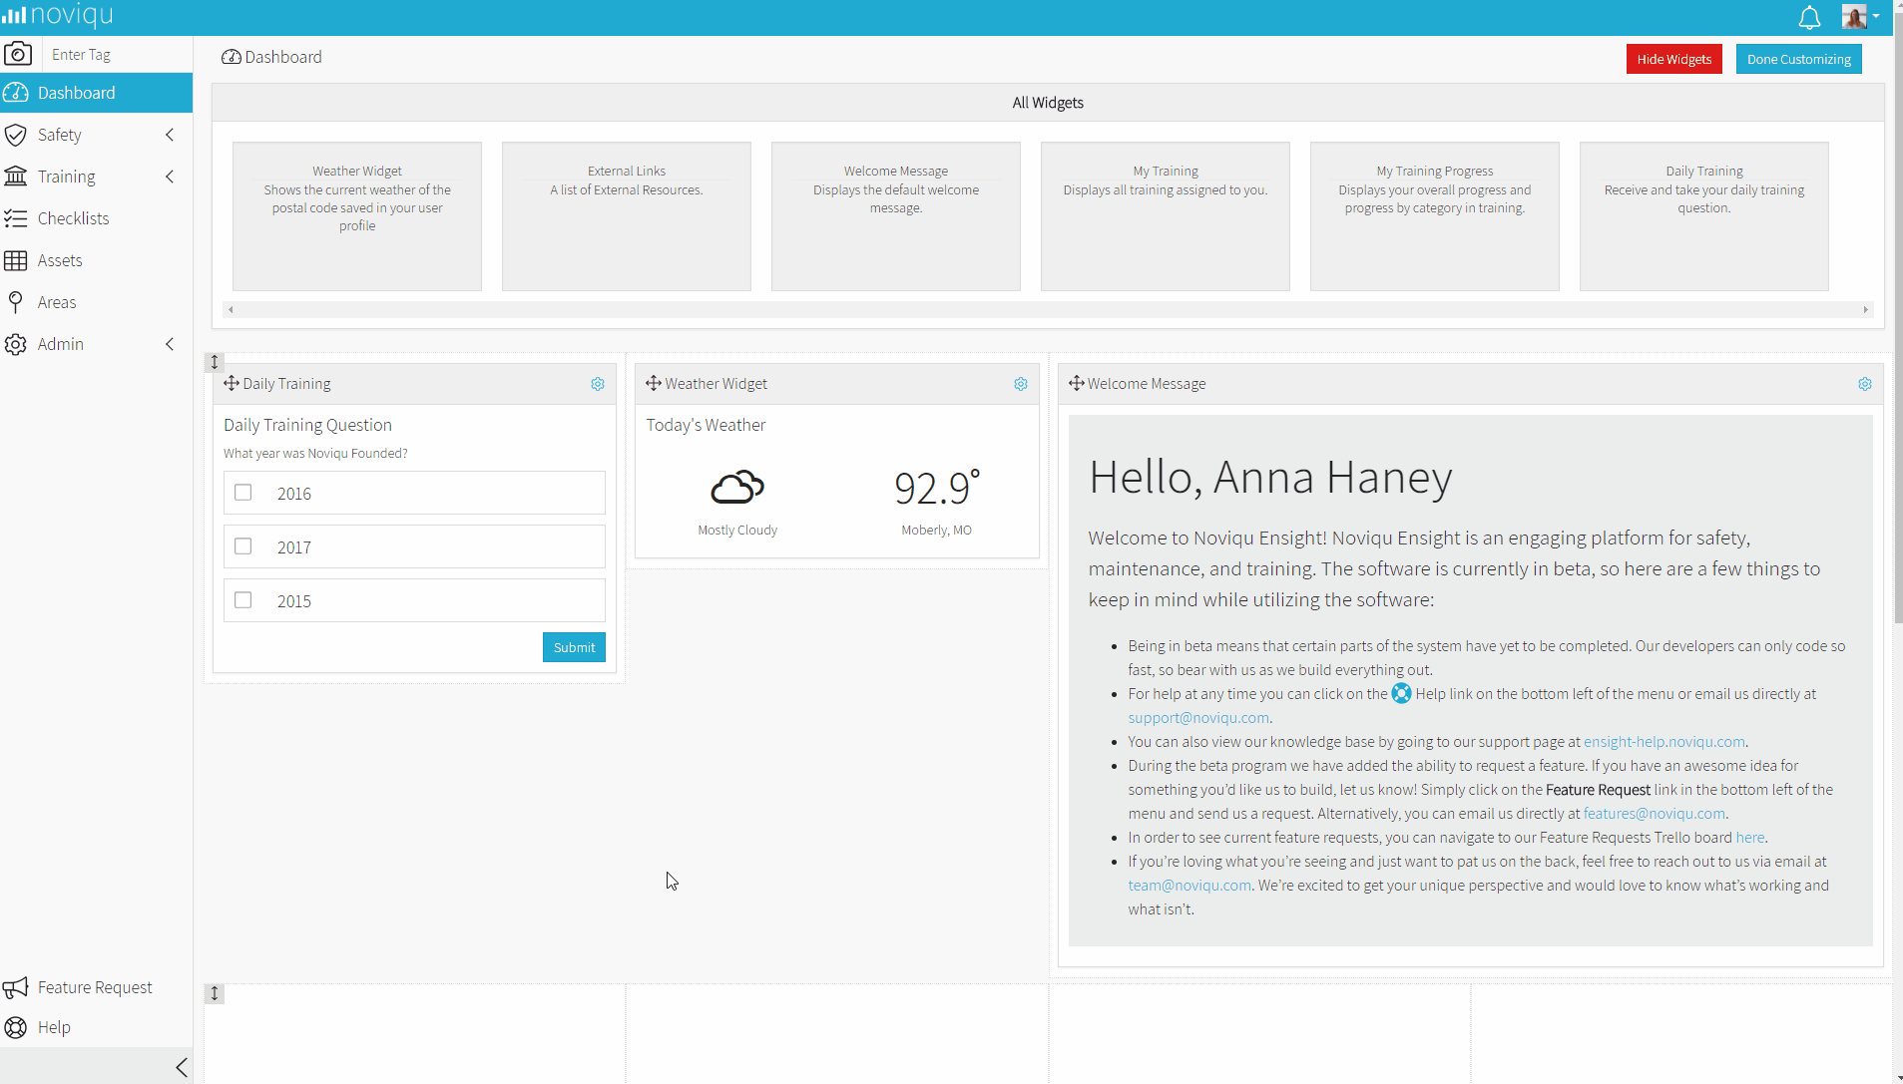Open the support@noviqu.com email link

1198,717
